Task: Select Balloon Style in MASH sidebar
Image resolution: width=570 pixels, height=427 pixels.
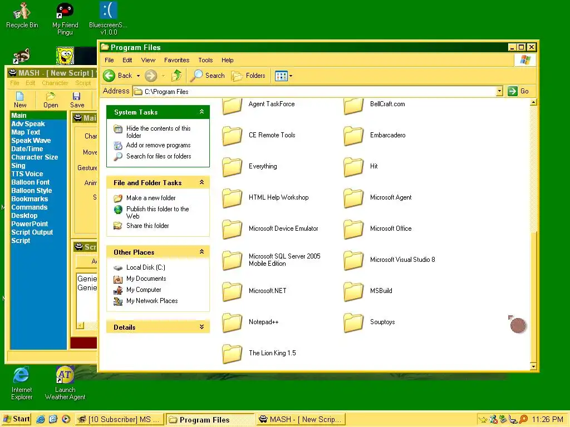Action: coord(31,191)
